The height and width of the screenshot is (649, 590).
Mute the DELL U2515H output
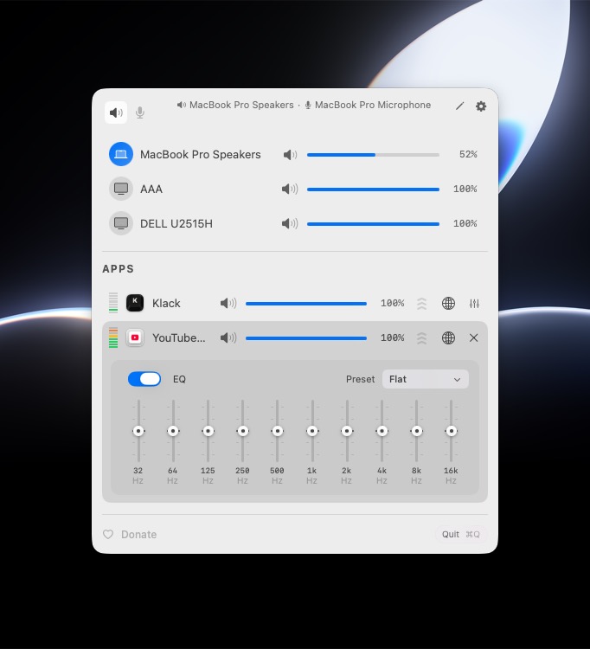click(x=290, y=224)
